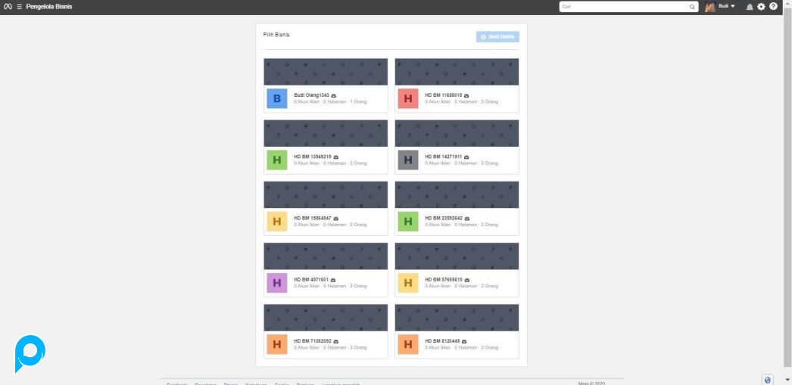Click the purple H avatar for HD BM 4971601
The image size is (792, 385).
click(277, 283)
